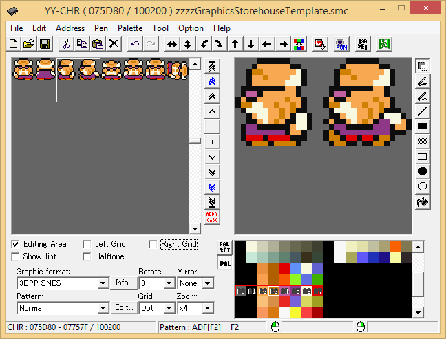Select the flood fill bucket tool
The width and height of the screenshot is (446, 339).
point(423,203)
